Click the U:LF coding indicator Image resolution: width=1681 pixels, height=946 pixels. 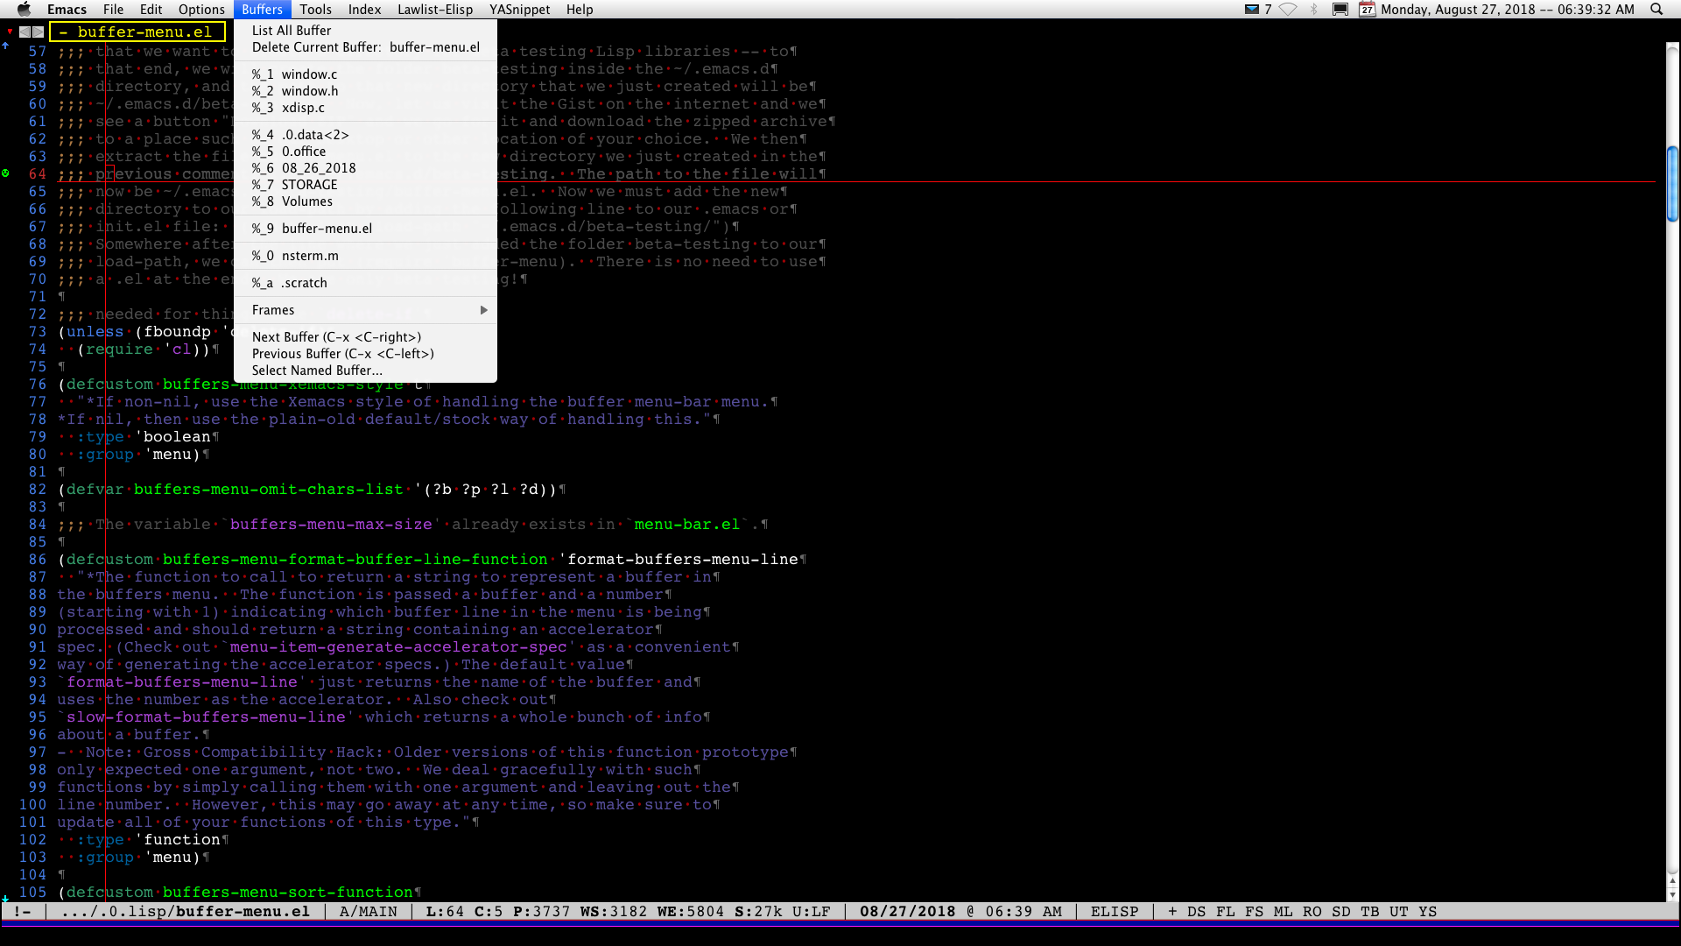click(811, 911)
